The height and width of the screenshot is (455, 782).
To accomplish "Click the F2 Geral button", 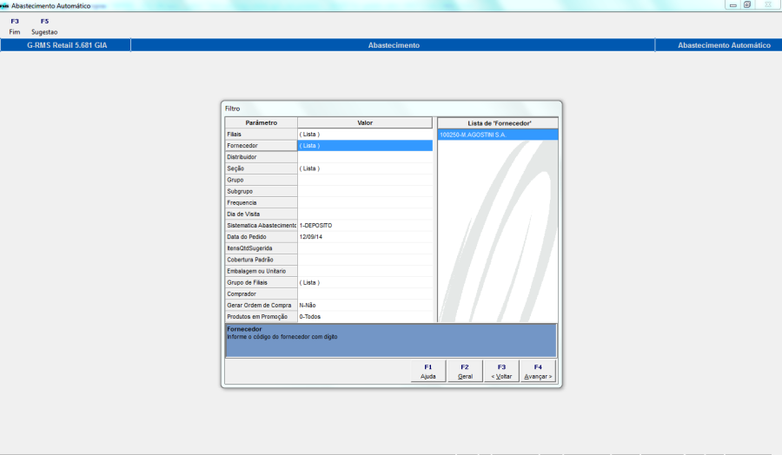I will pos(465,372).
